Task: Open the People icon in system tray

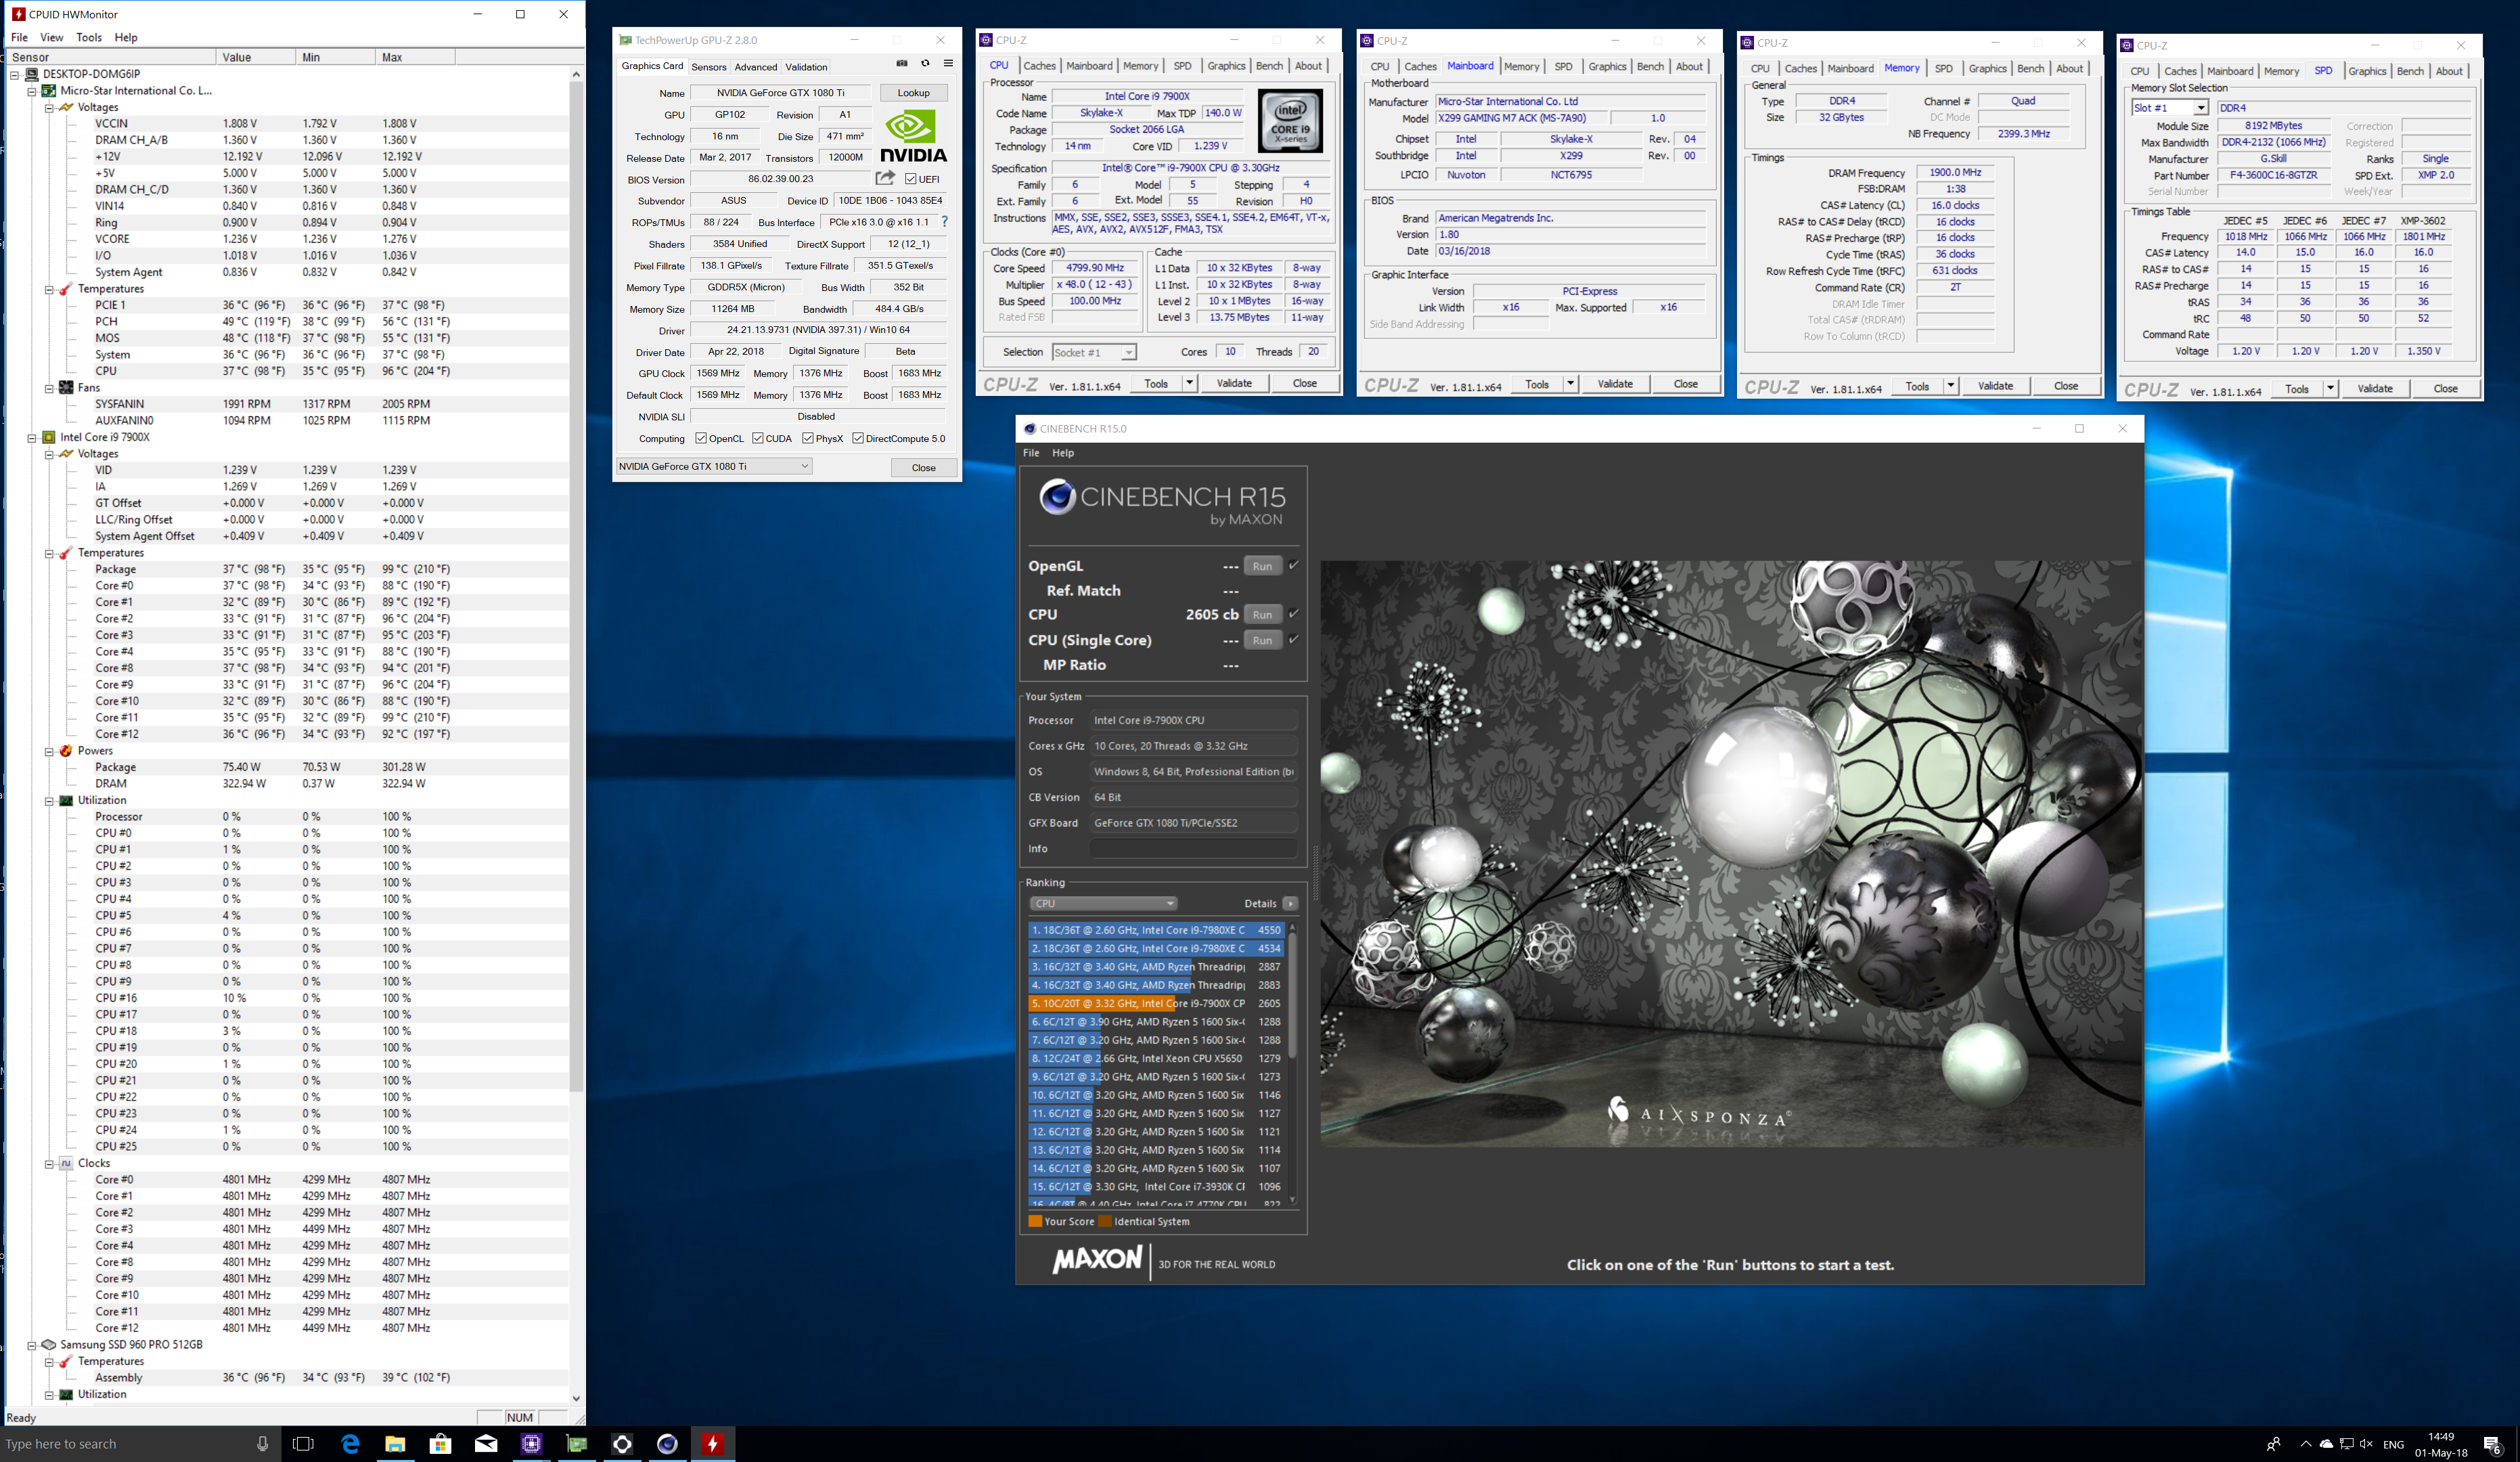Action: tap(2273, 1443)
